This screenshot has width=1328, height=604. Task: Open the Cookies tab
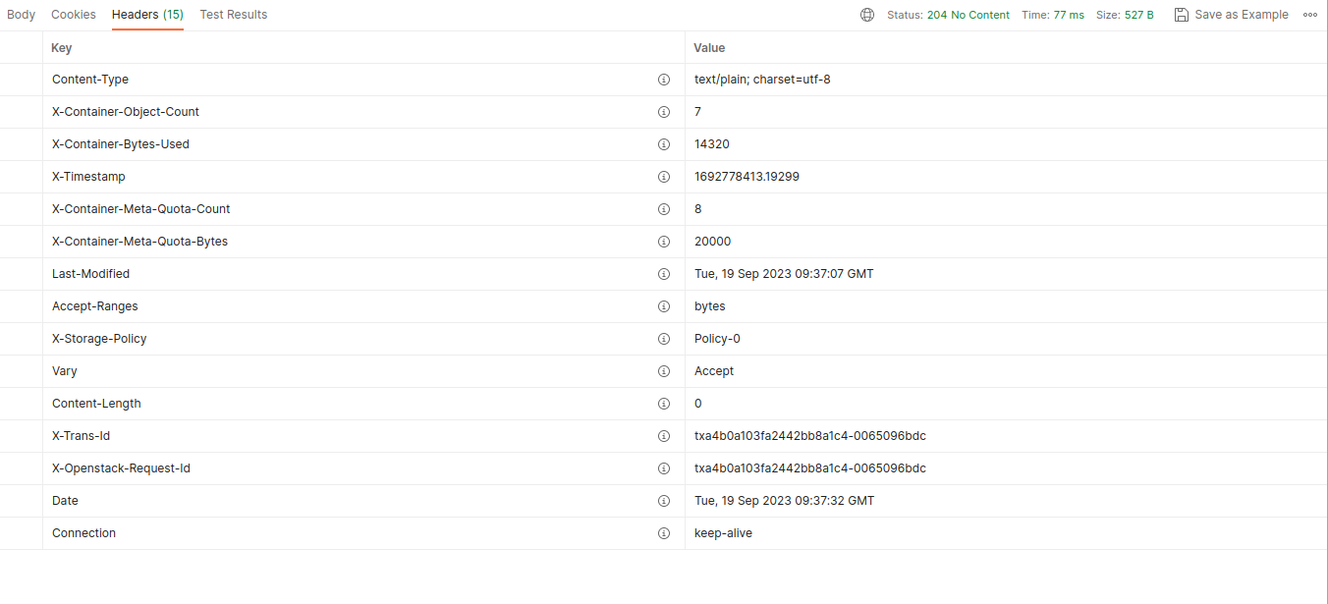(x=74, y=15)
